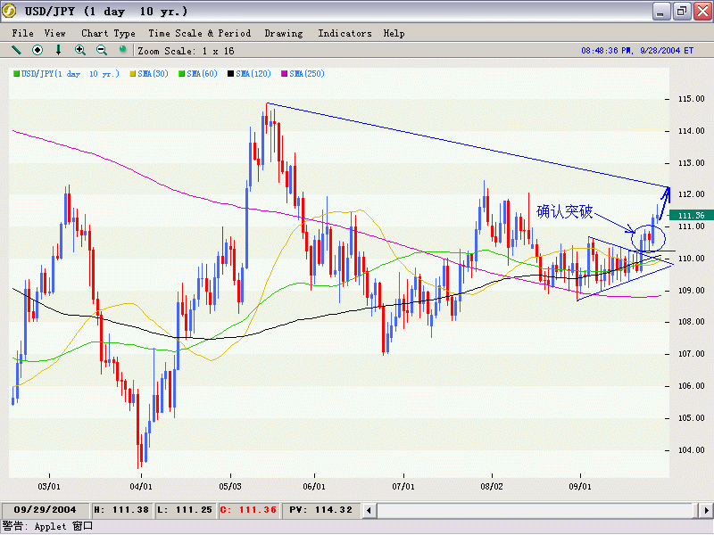Screen dimensions: 714x535
Task: Select the line drawing tool
Action: pos(16,50)
